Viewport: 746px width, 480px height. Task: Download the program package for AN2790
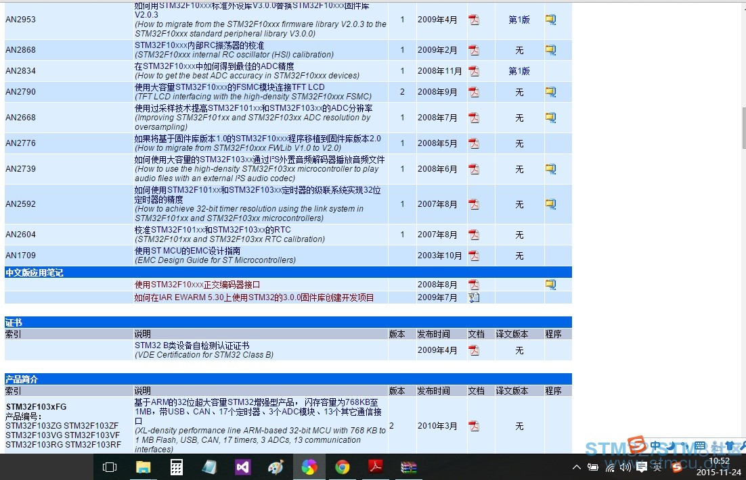[x=550, y=92]
